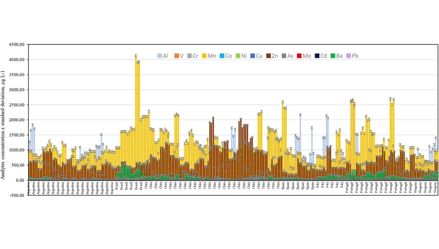439x249 pixels.
Task: Select the 500,00 positive axis value
Action: (x=18, y=165)
